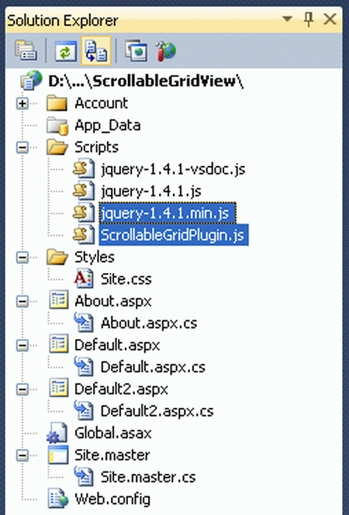Select the Scripts folder label
Image resolution: width=349 pixels, height=515 pixels.
(96, 148)
